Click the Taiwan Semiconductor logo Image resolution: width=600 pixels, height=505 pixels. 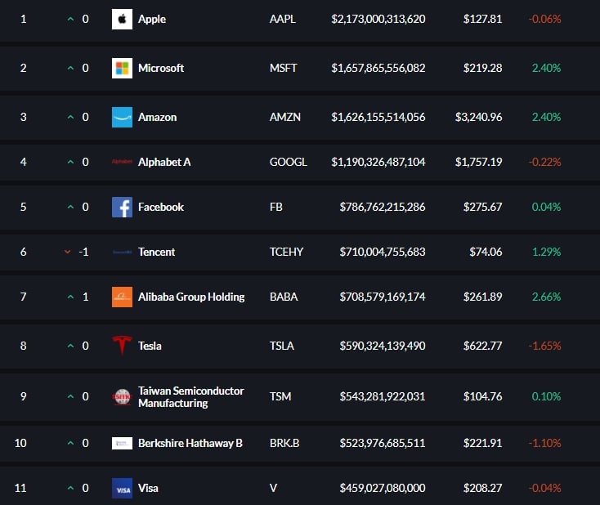coord(122,397)
